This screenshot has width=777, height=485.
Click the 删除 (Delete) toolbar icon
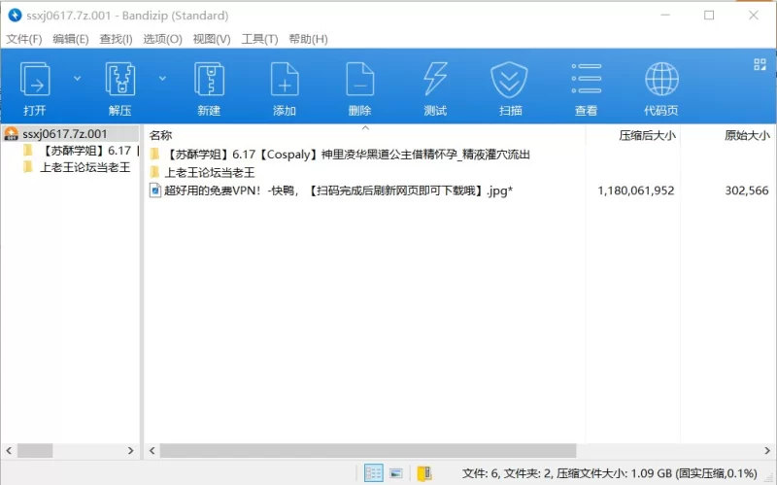pyautogui.click(x=359, y=80)
